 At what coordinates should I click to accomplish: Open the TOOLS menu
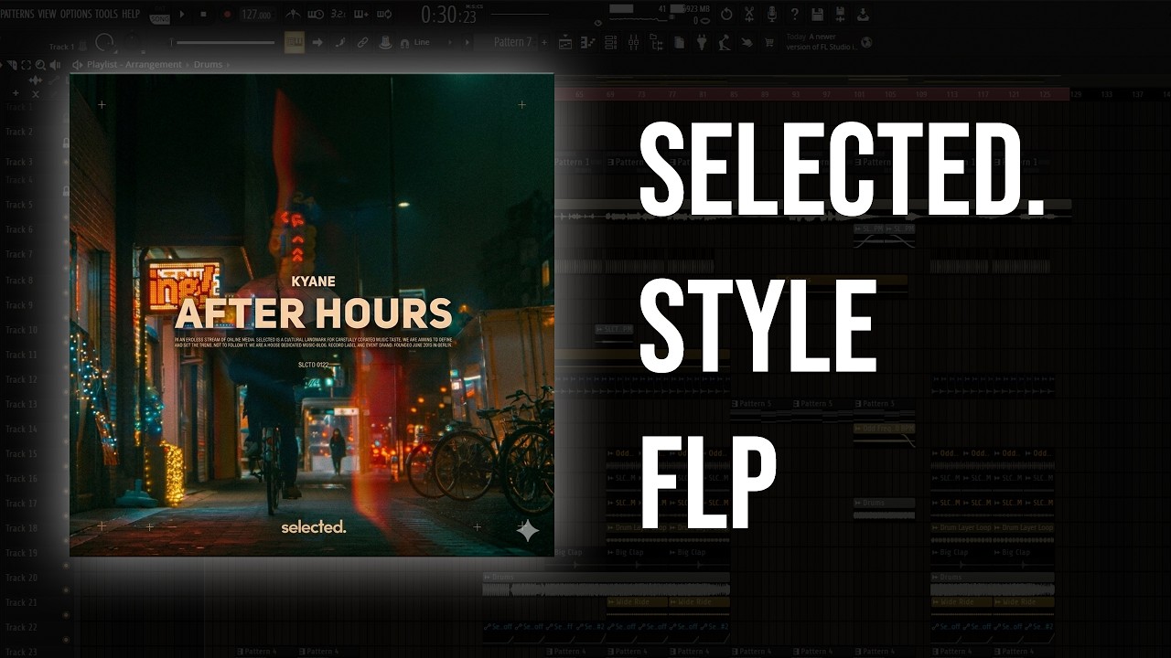106,14
